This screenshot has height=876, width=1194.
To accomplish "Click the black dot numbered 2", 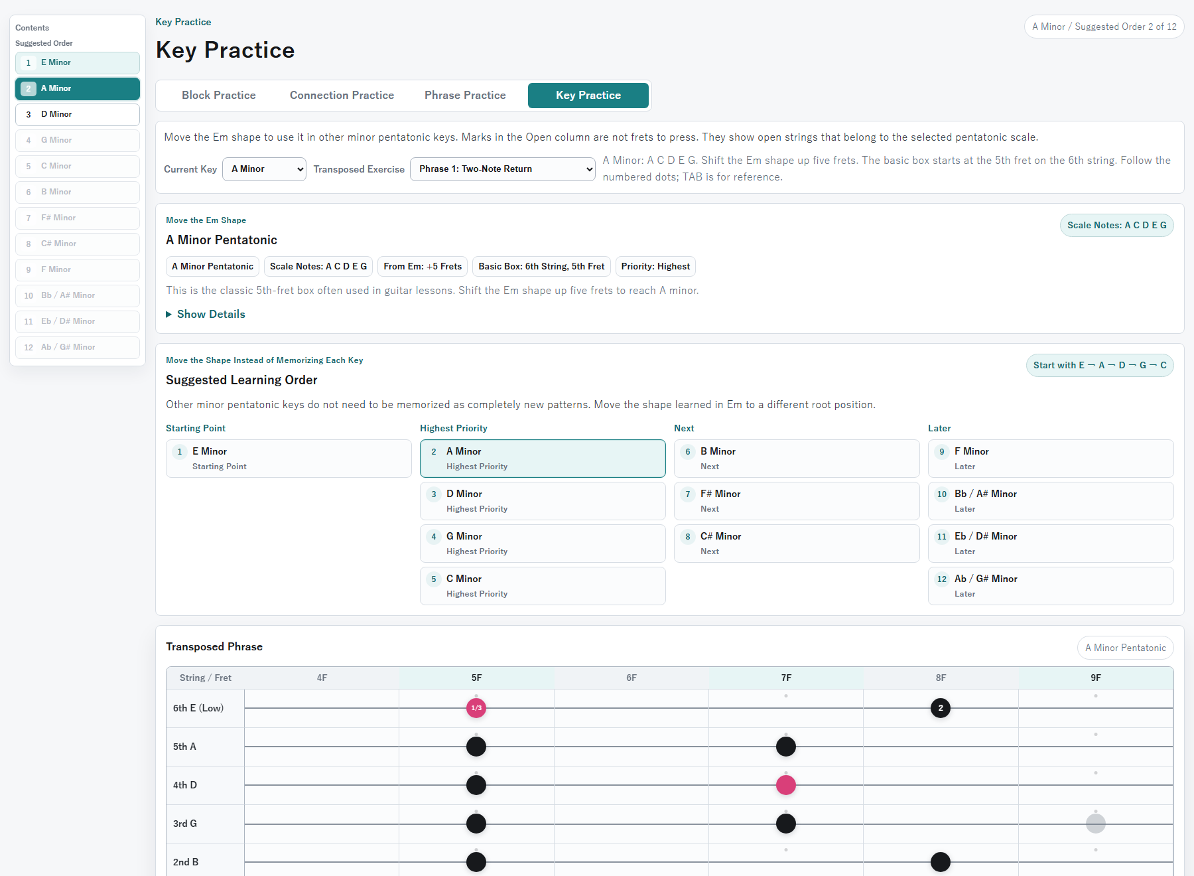I will [941, 708].
